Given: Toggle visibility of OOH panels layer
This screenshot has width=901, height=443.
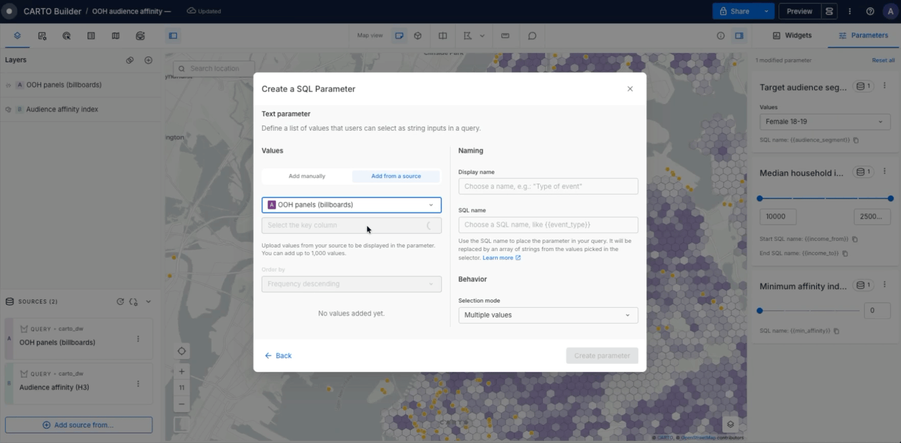Looking at the screenshot, I should [8, 85].
